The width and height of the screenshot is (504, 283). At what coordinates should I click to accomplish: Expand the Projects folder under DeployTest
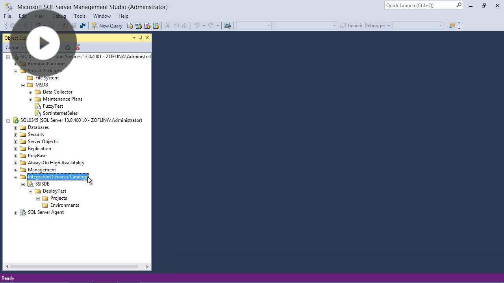click(x=38, y=198)
